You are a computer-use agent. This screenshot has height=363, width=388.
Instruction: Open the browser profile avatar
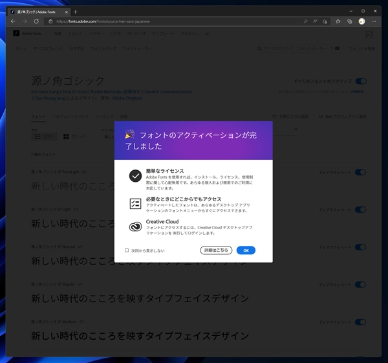click(361, 21)
